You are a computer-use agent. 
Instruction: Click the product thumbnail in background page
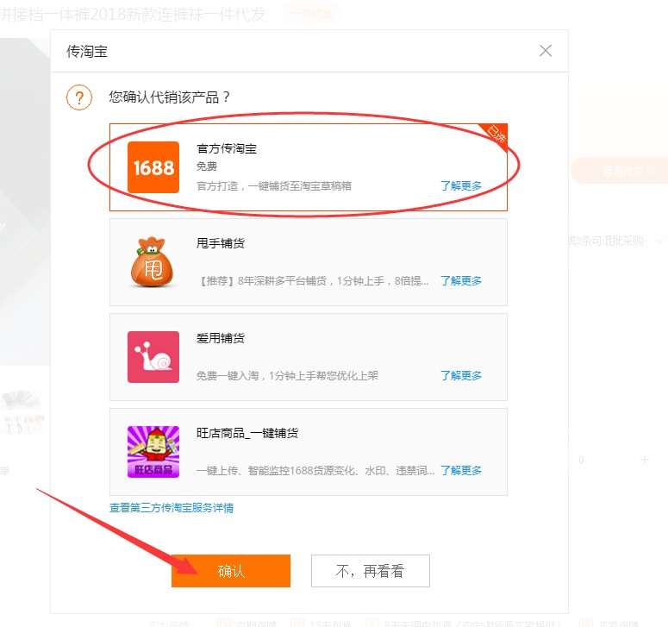coord(23,412)
